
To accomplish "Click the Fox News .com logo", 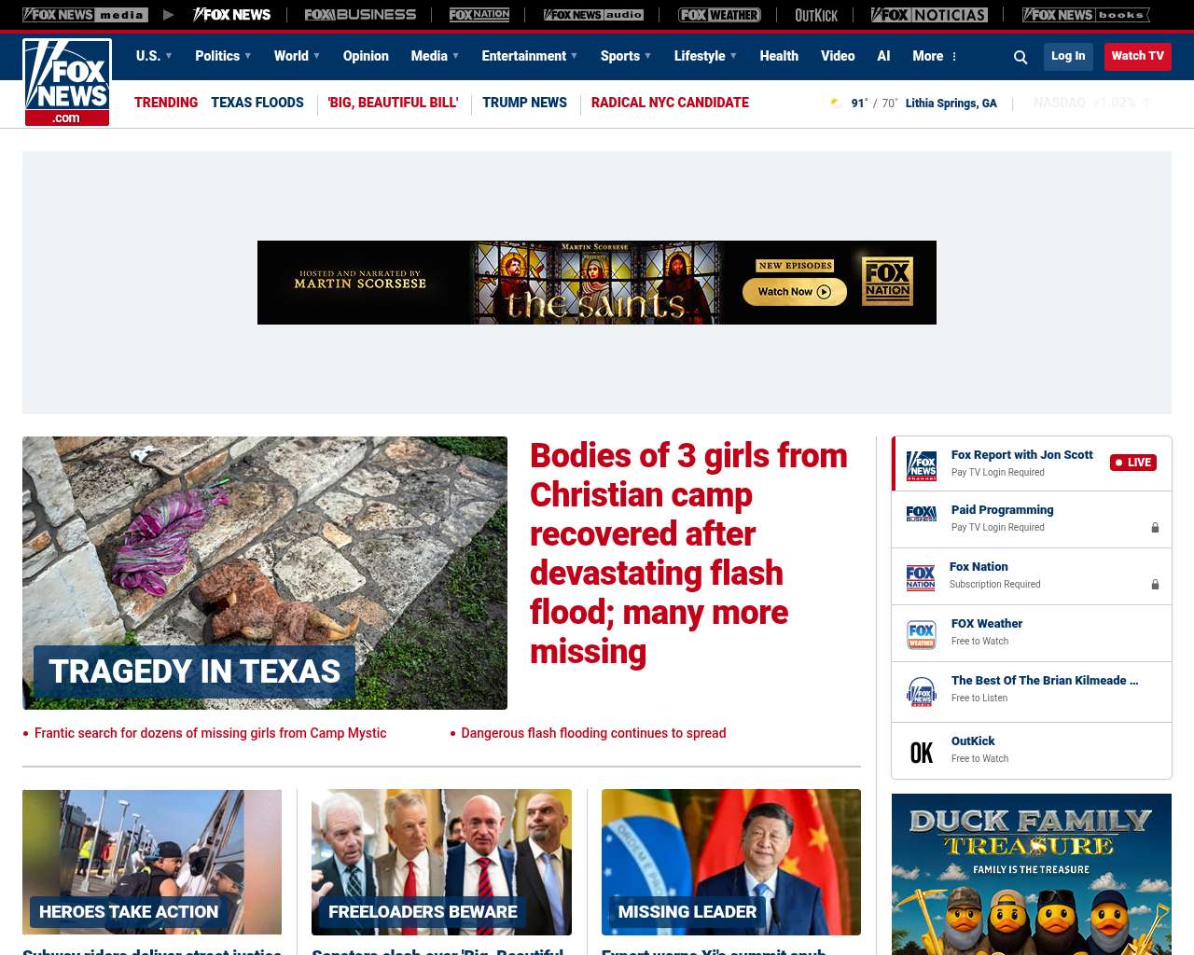I will 67,82.
